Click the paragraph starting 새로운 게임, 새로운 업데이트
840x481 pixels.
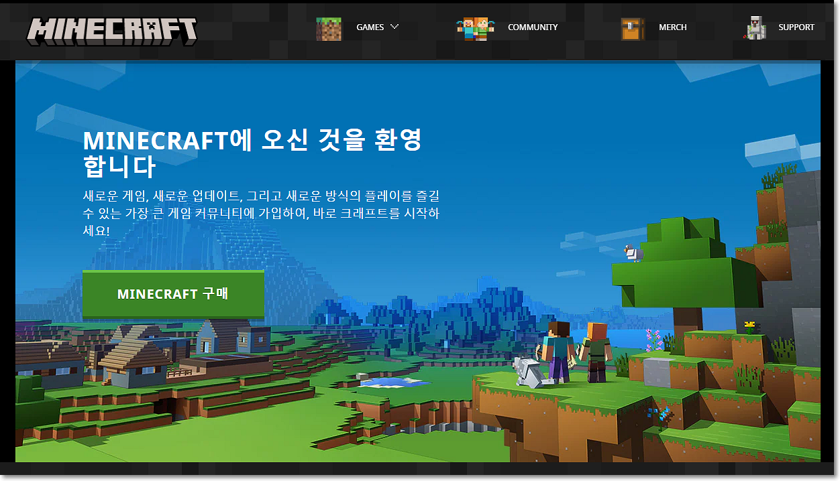click(x=261, y=213)
